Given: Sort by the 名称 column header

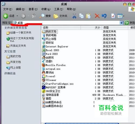Looking at the screenshot, I should tap(61, 27).
